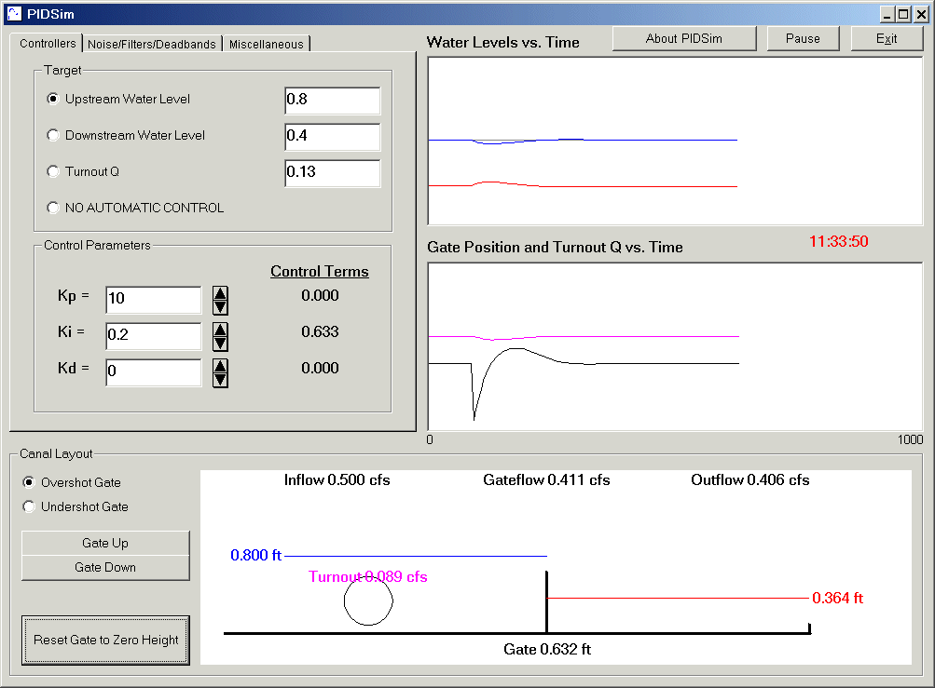Click the Kp value input field
The height and width of the screenshot is (688, 935).
[153, 299]
